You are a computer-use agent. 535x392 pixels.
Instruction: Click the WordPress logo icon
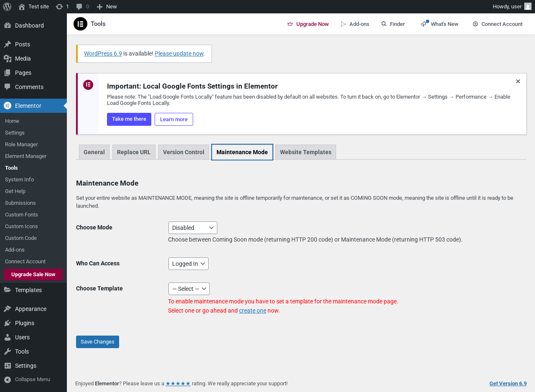coord(7,7)
